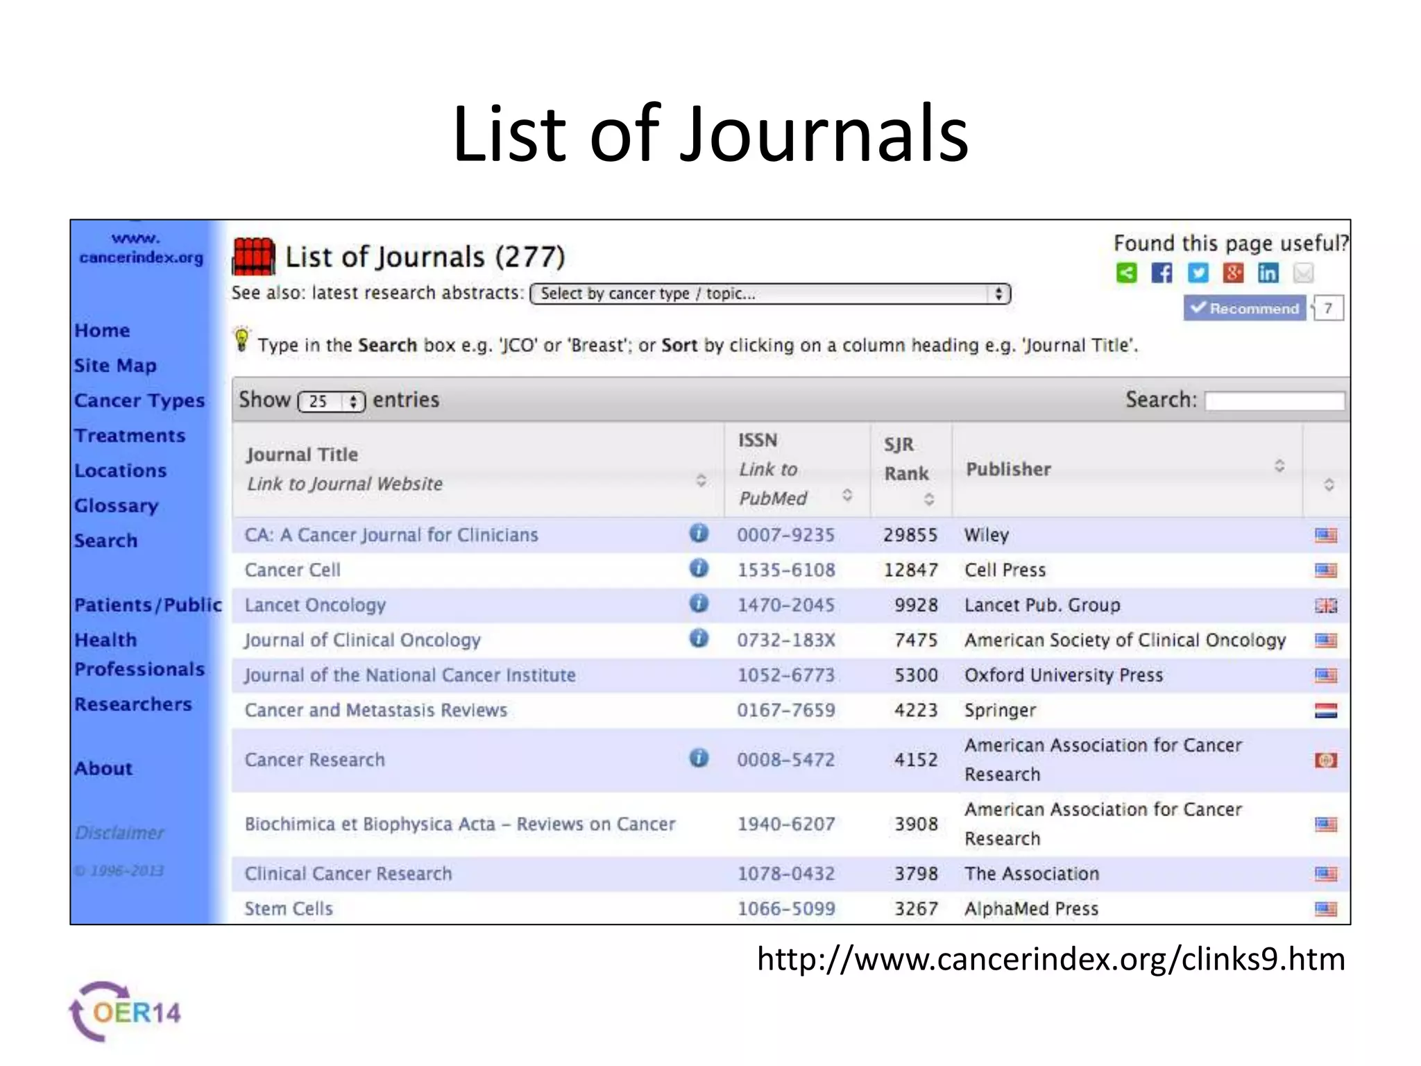This screenshot has height=1066, width=1421.
Task: Open PubMed link ISSN 1052-6773
Action: [x=786, y=675]
